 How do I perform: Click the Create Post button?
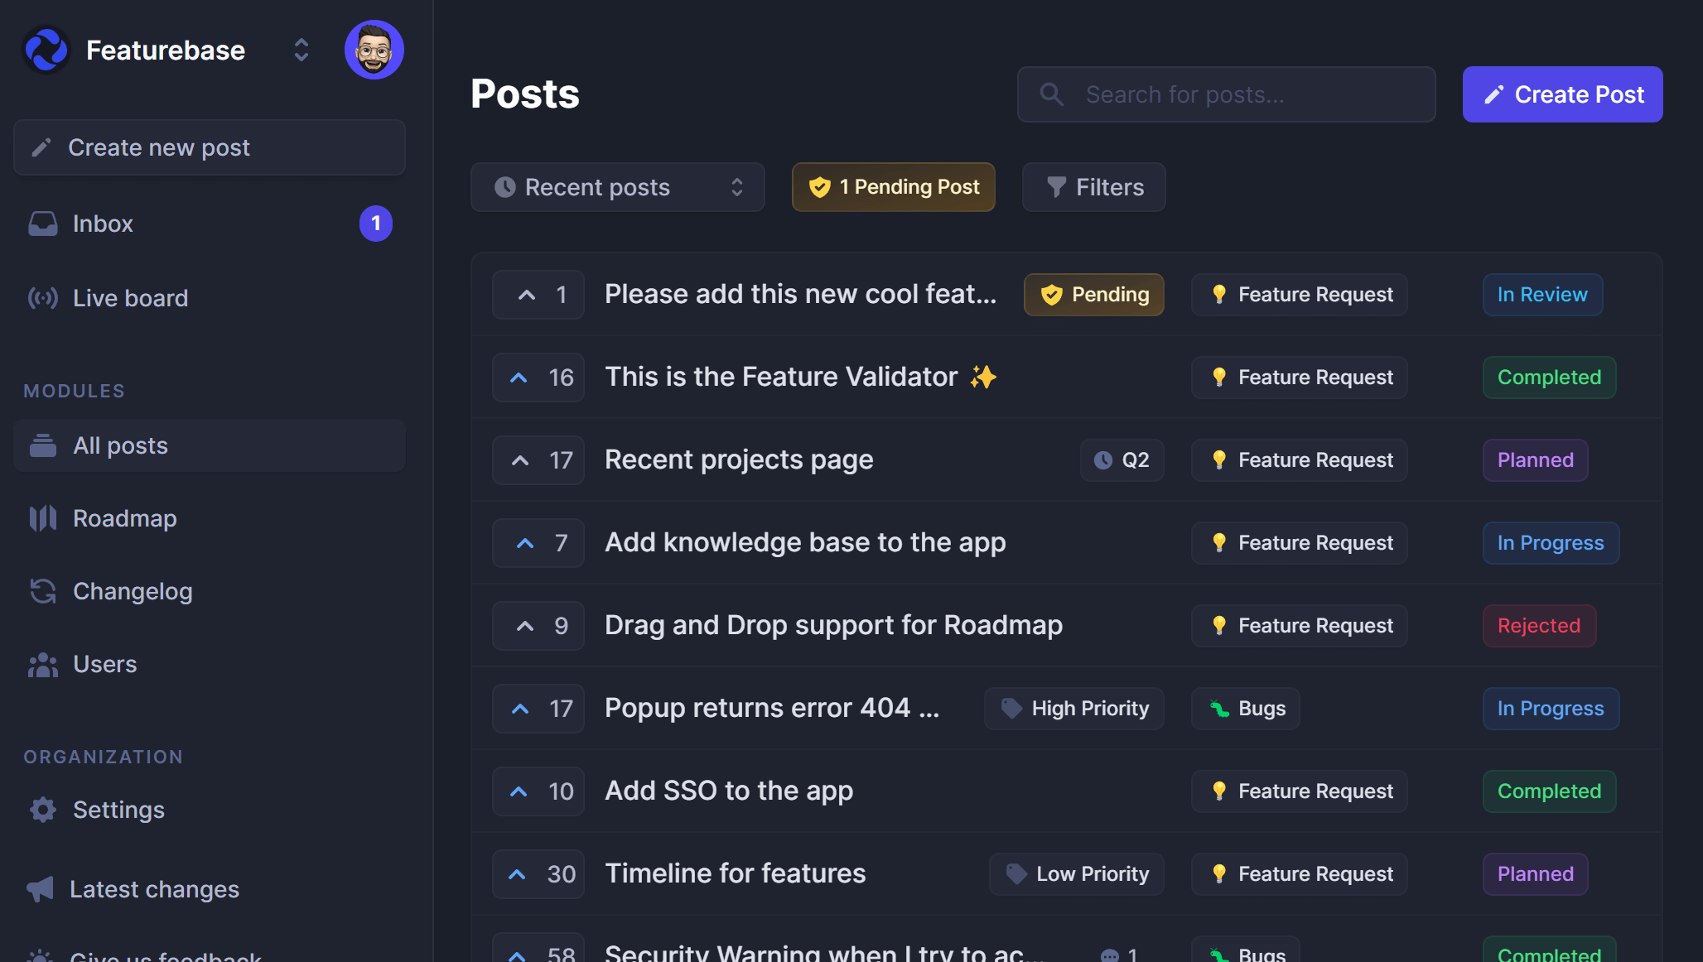[x=1562, y=94]
